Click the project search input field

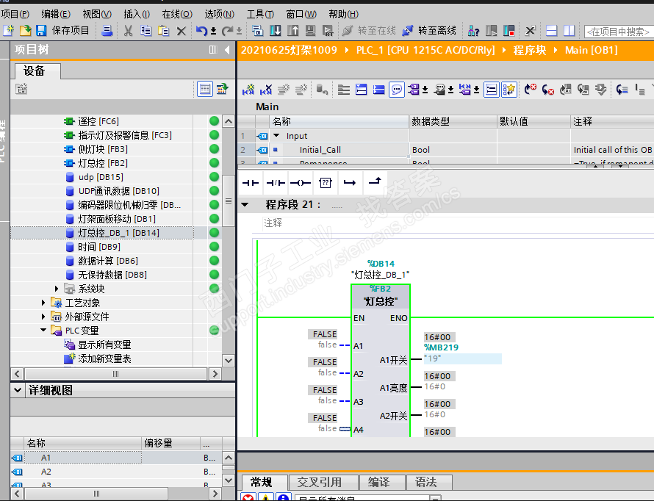click(x=617, y=32)
